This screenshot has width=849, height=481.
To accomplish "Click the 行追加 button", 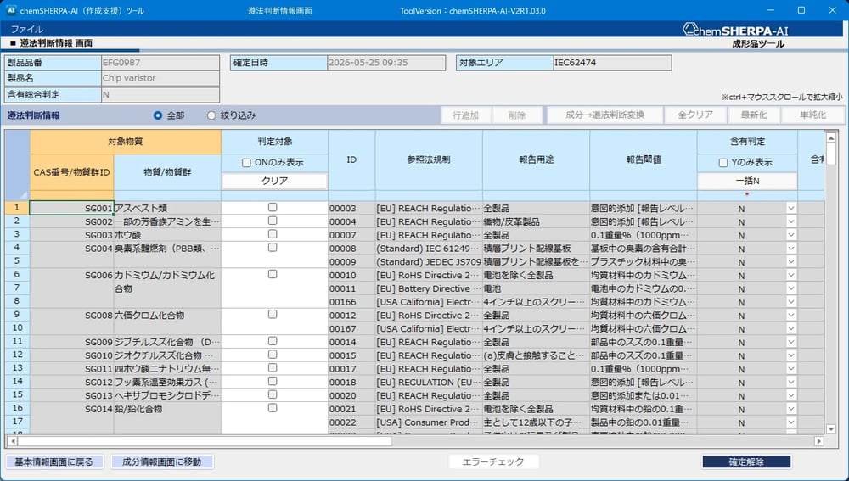I will (x=465, y=115).
